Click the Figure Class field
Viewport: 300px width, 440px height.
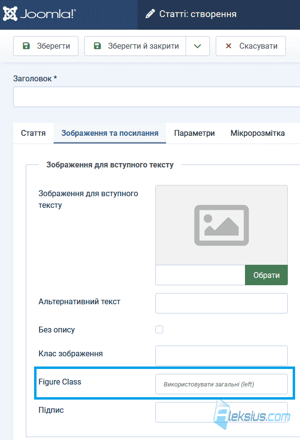click(222, 384)
